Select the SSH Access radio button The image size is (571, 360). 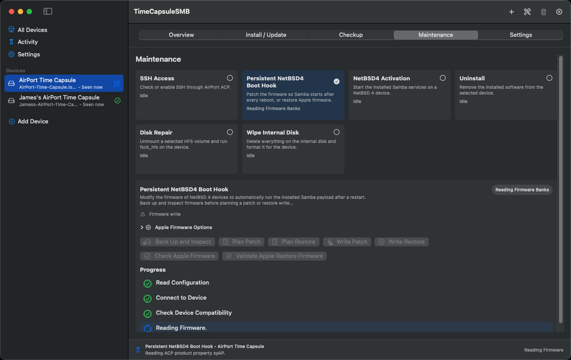[x=230, y=78]
